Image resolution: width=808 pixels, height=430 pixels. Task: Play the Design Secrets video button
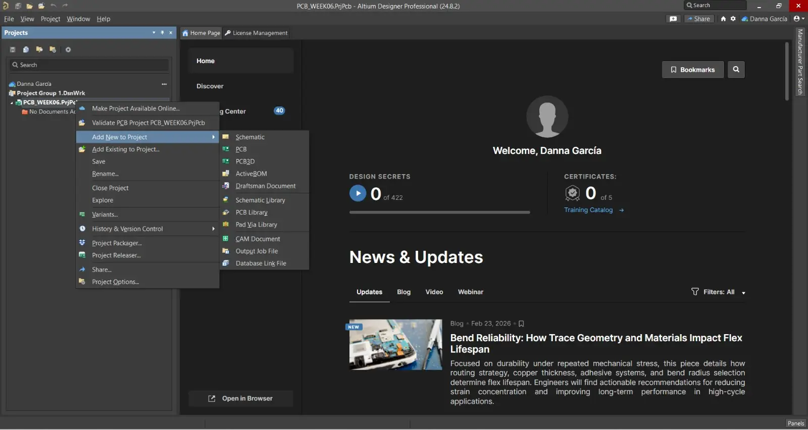pyautogui.click(x=358, y=193)
